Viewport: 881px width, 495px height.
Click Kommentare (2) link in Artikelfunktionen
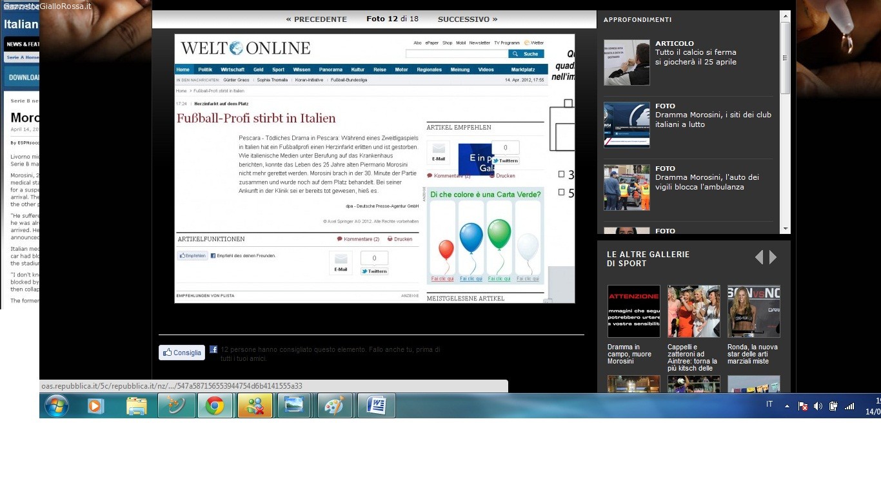(x=358, y=239)
